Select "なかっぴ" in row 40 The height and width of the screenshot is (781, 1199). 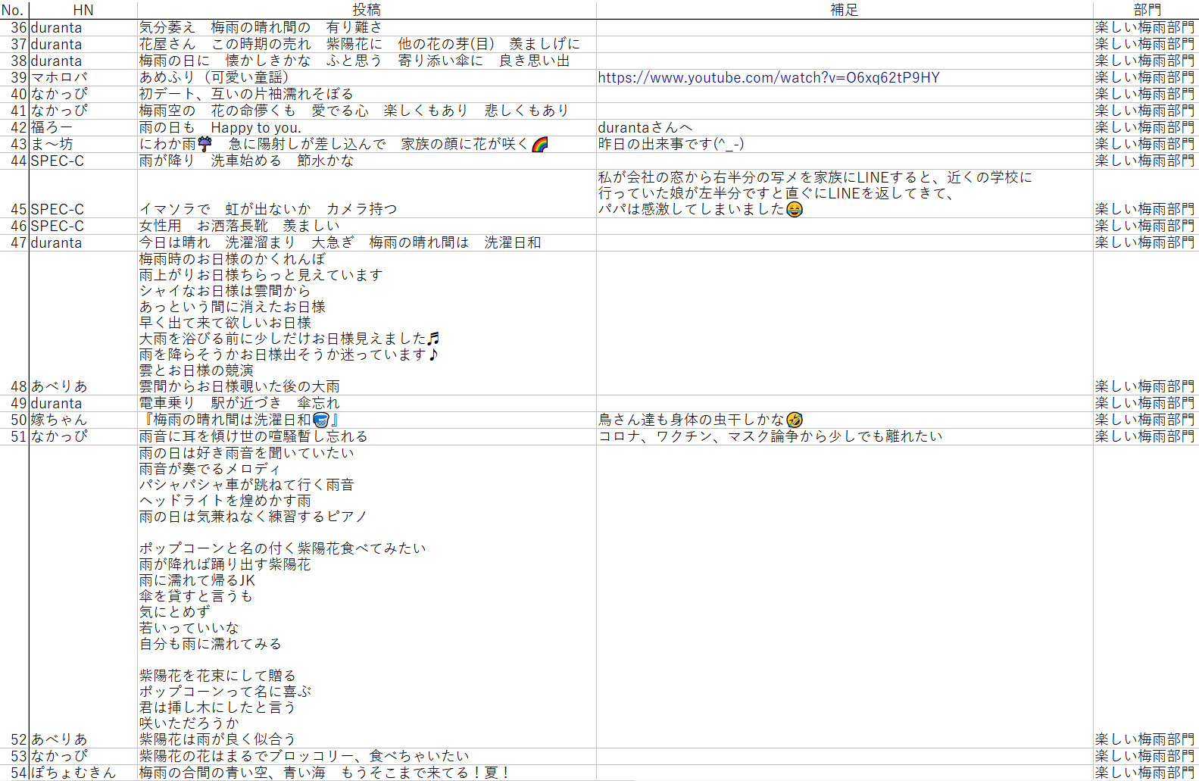pos(59,94)
